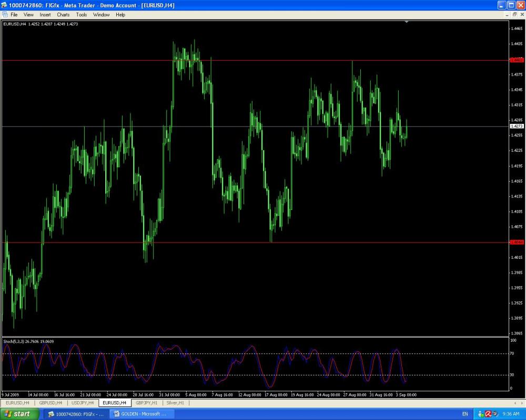Click the round dark tray icon
Viewport: 526px width, 420px height.
click(495, 414)
